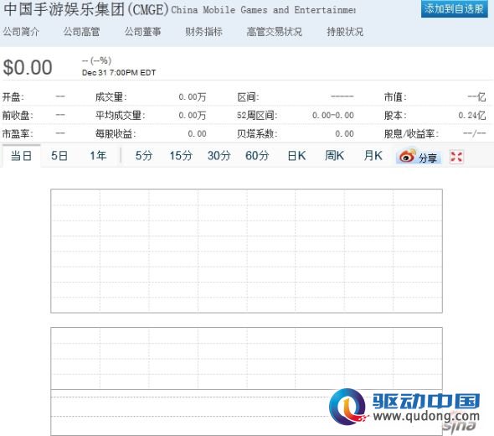Switch to the 周K chart tab

click(334, 155)
